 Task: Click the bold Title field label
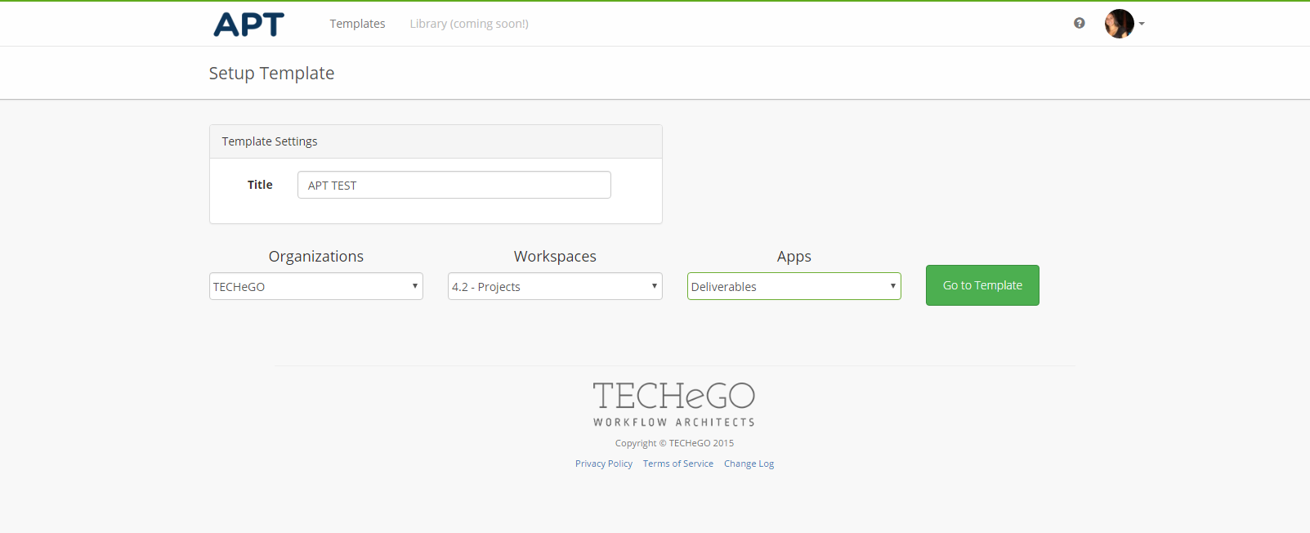pyautogui.click(x=260, y=185)
